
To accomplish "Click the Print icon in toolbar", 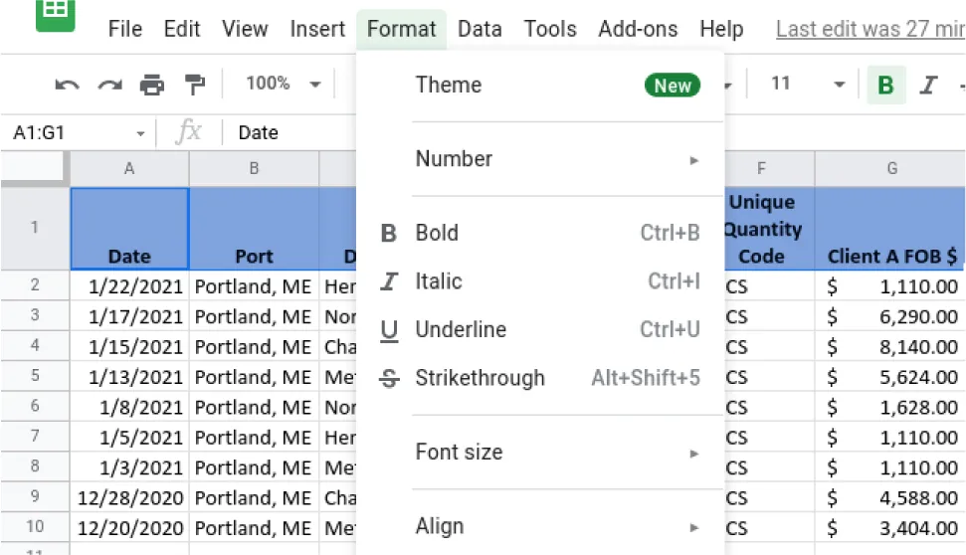I will [x=152, y=86].
